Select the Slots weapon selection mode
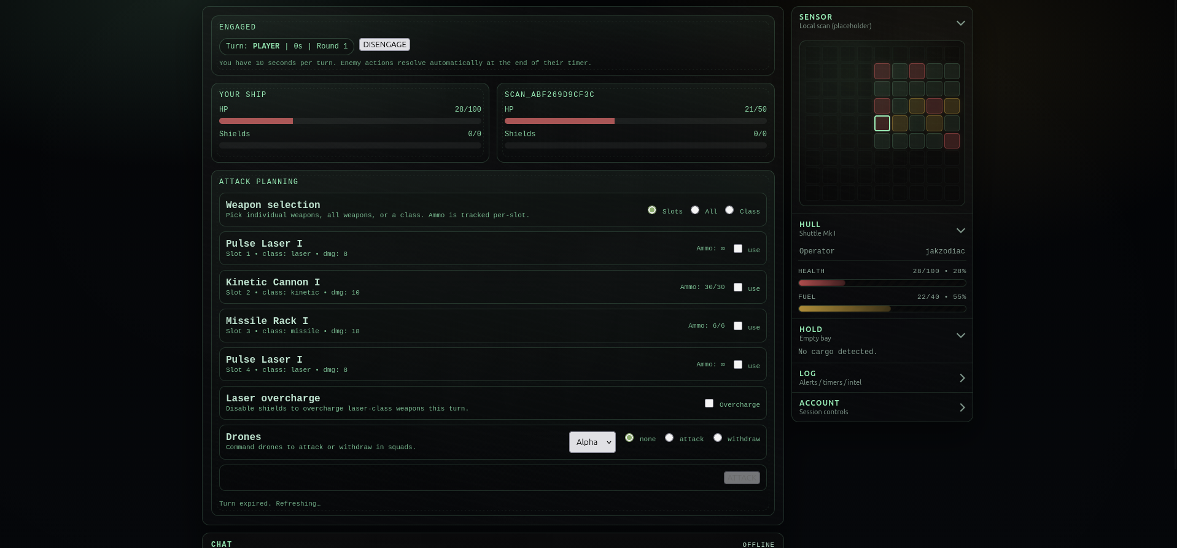Viewport: 1177px width, 548px height. (652, 210)
